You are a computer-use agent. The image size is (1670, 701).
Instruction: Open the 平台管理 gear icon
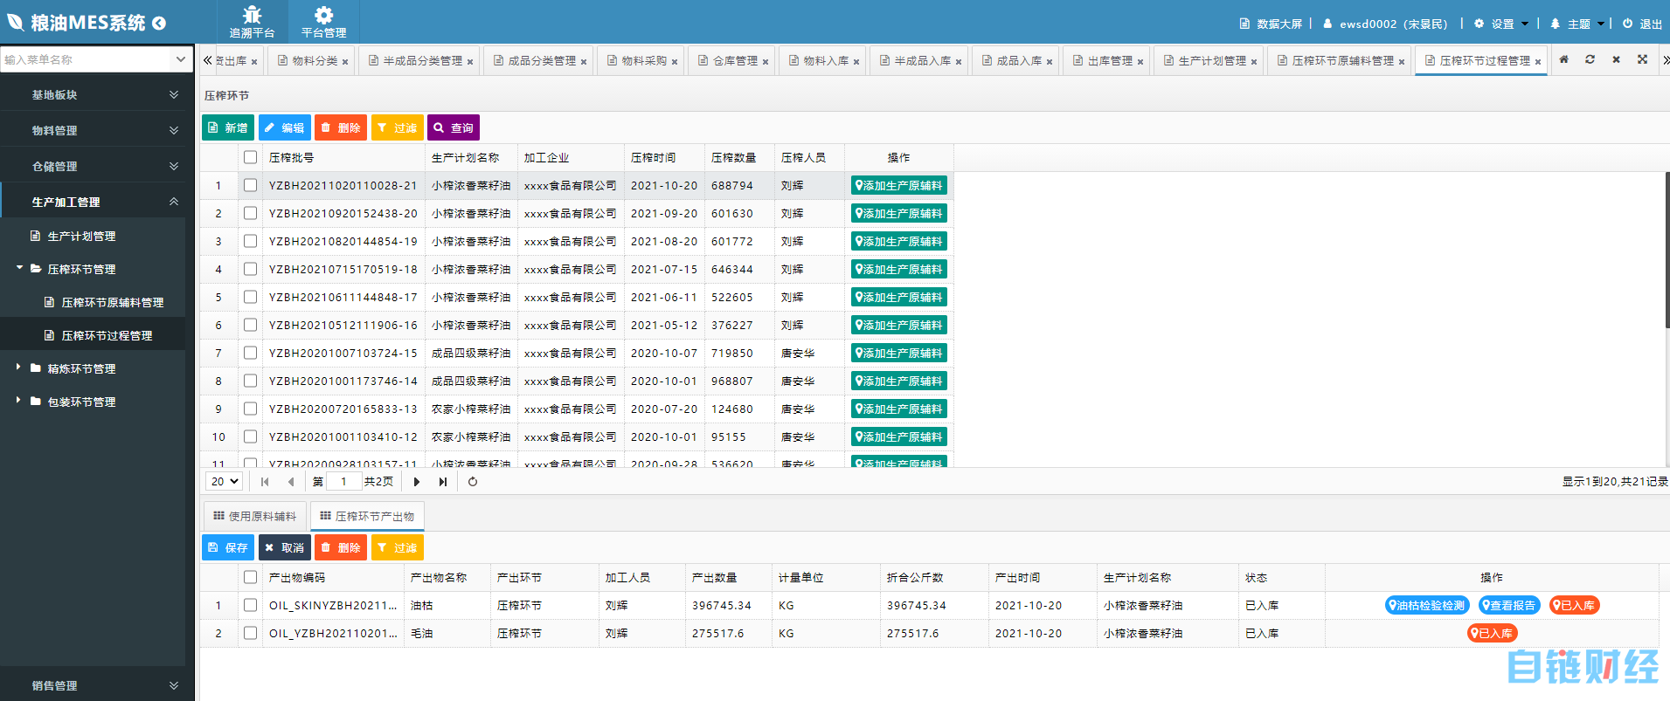click(x=323, y=16)
